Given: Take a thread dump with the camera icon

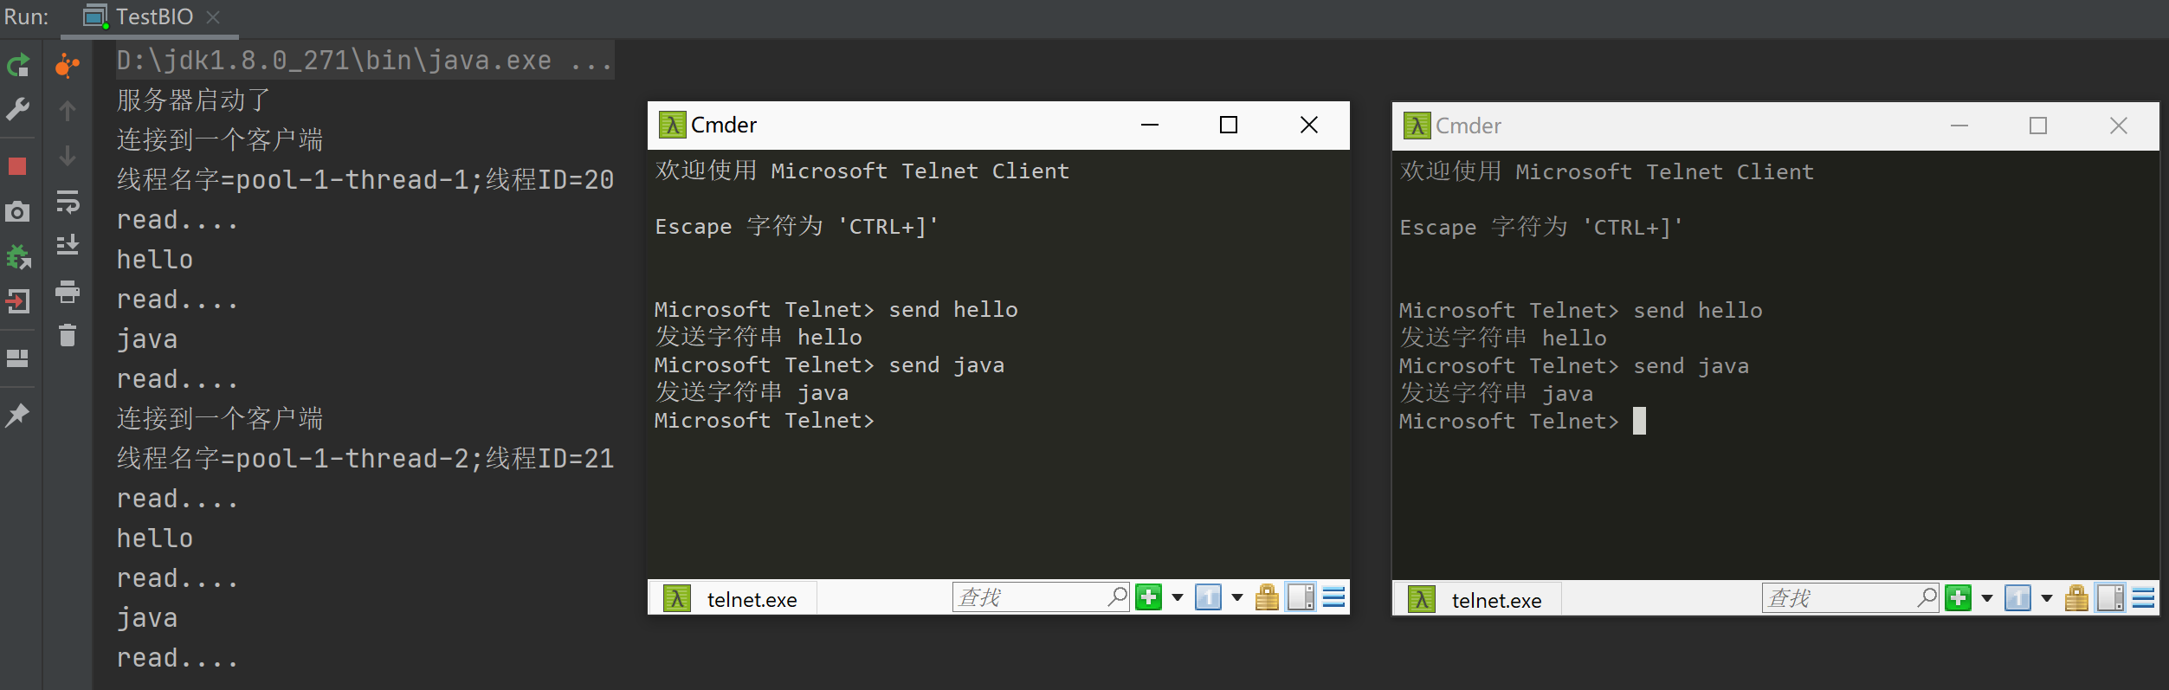Looking at the screenshot, I should [x=17, y=211].
